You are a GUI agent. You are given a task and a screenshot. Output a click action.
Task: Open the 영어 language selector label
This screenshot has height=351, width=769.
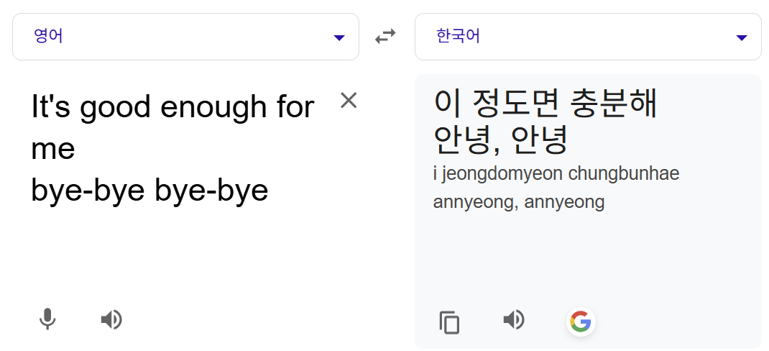pos(49,37)
